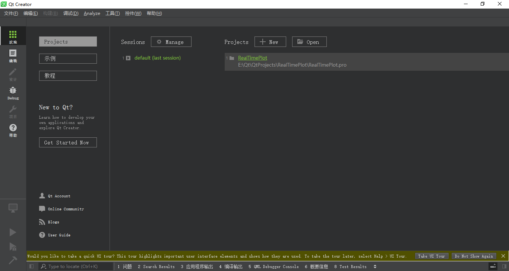Open the 帮助(H) menu
Viewport: 509px width, 271px height.
154,13
